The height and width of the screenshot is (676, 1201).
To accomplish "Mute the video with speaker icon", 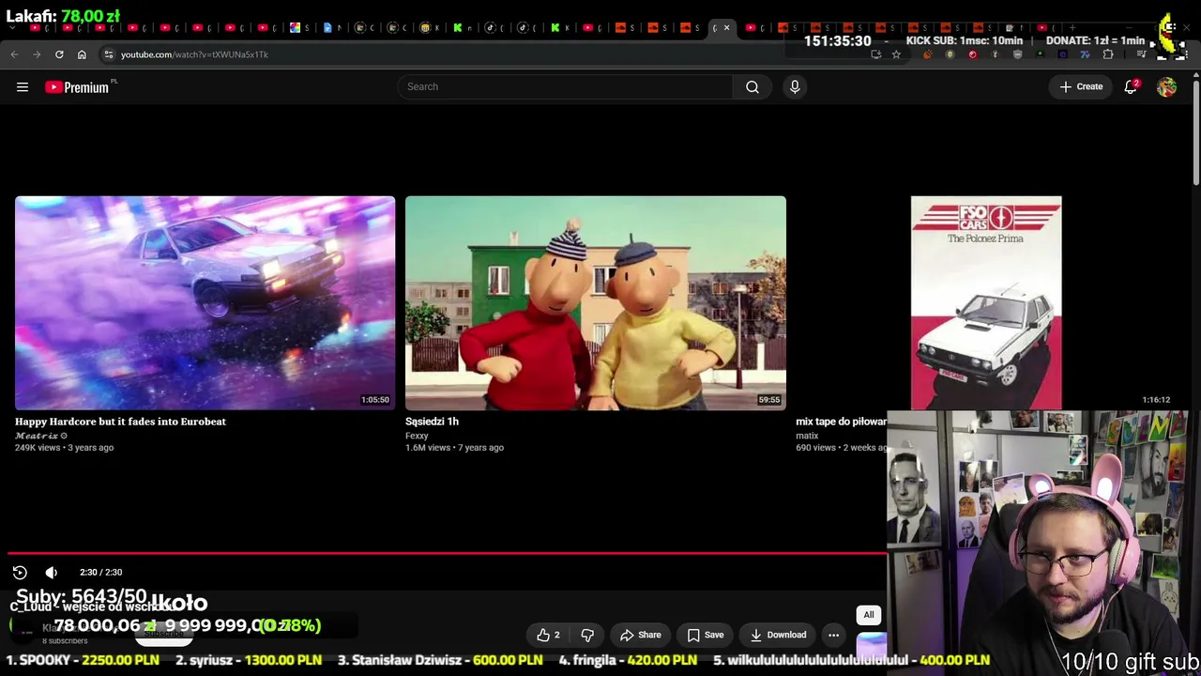I will [52, 572].
